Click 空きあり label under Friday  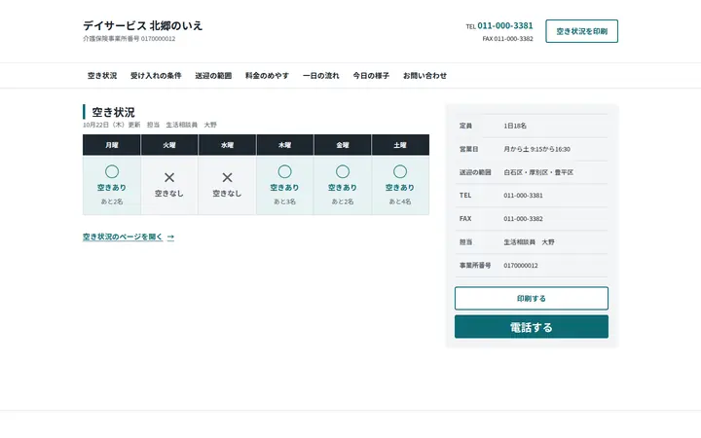(x=343, y=187)
